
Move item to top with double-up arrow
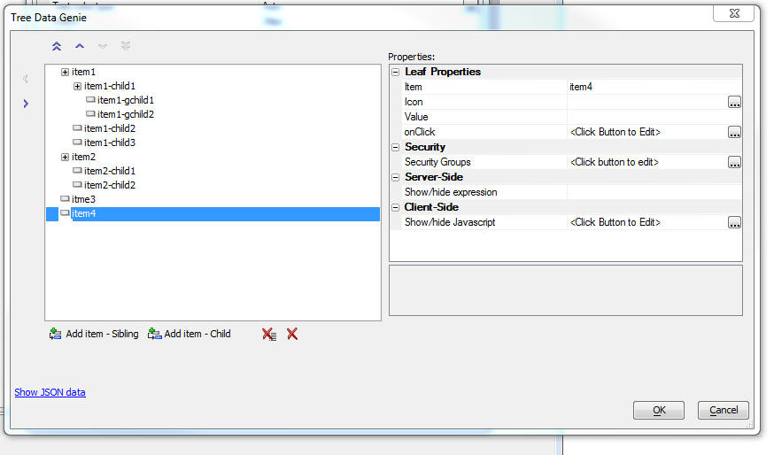tap(57, 46)
